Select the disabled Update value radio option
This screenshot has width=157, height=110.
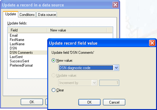(53, 75)
